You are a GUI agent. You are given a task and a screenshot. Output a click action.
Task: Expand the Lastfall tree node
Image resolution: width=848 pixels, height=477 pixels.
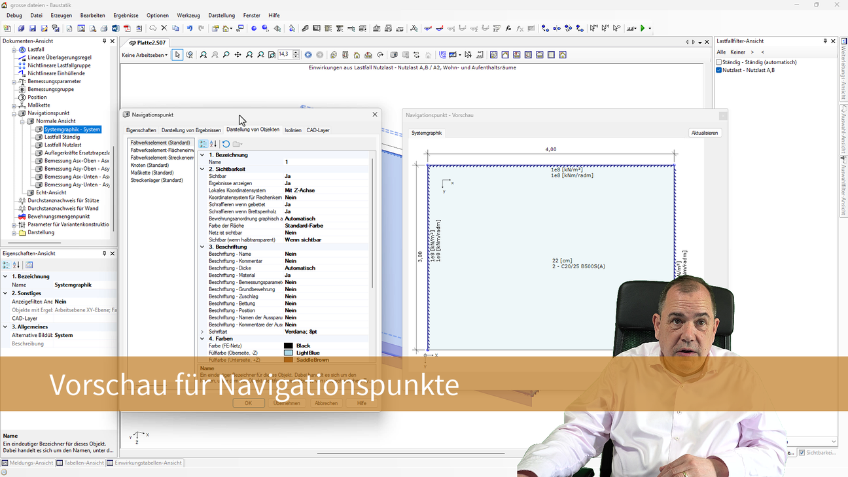click(14, 50)
